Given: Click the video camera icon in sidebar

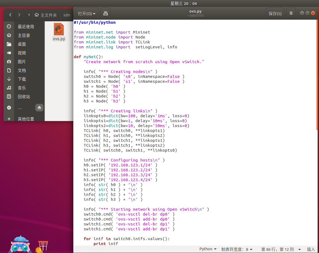Looking at the screenshot, I should 9,53.
